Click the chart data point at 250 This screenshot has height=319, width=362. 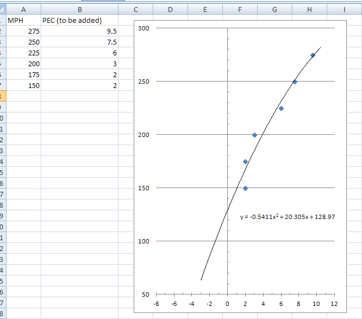coord(295,82)
